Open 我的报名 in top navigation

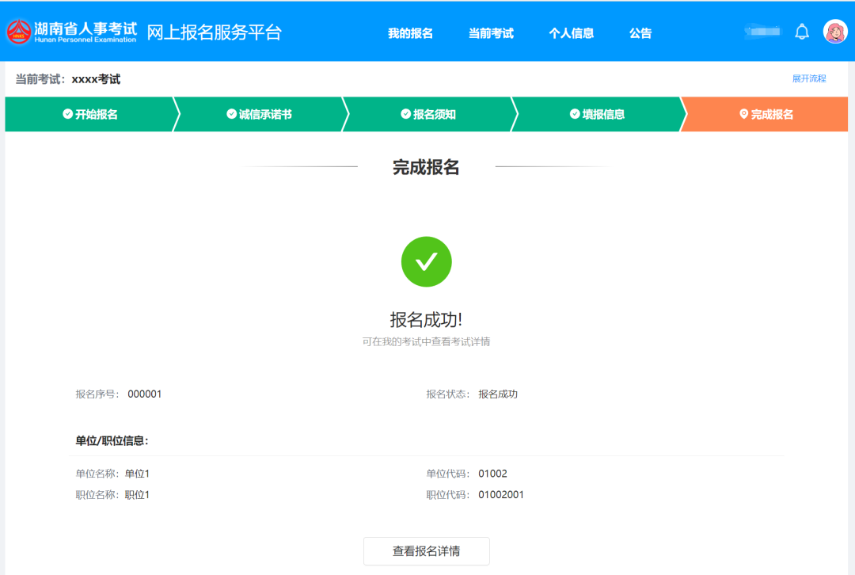pos(410,33)
